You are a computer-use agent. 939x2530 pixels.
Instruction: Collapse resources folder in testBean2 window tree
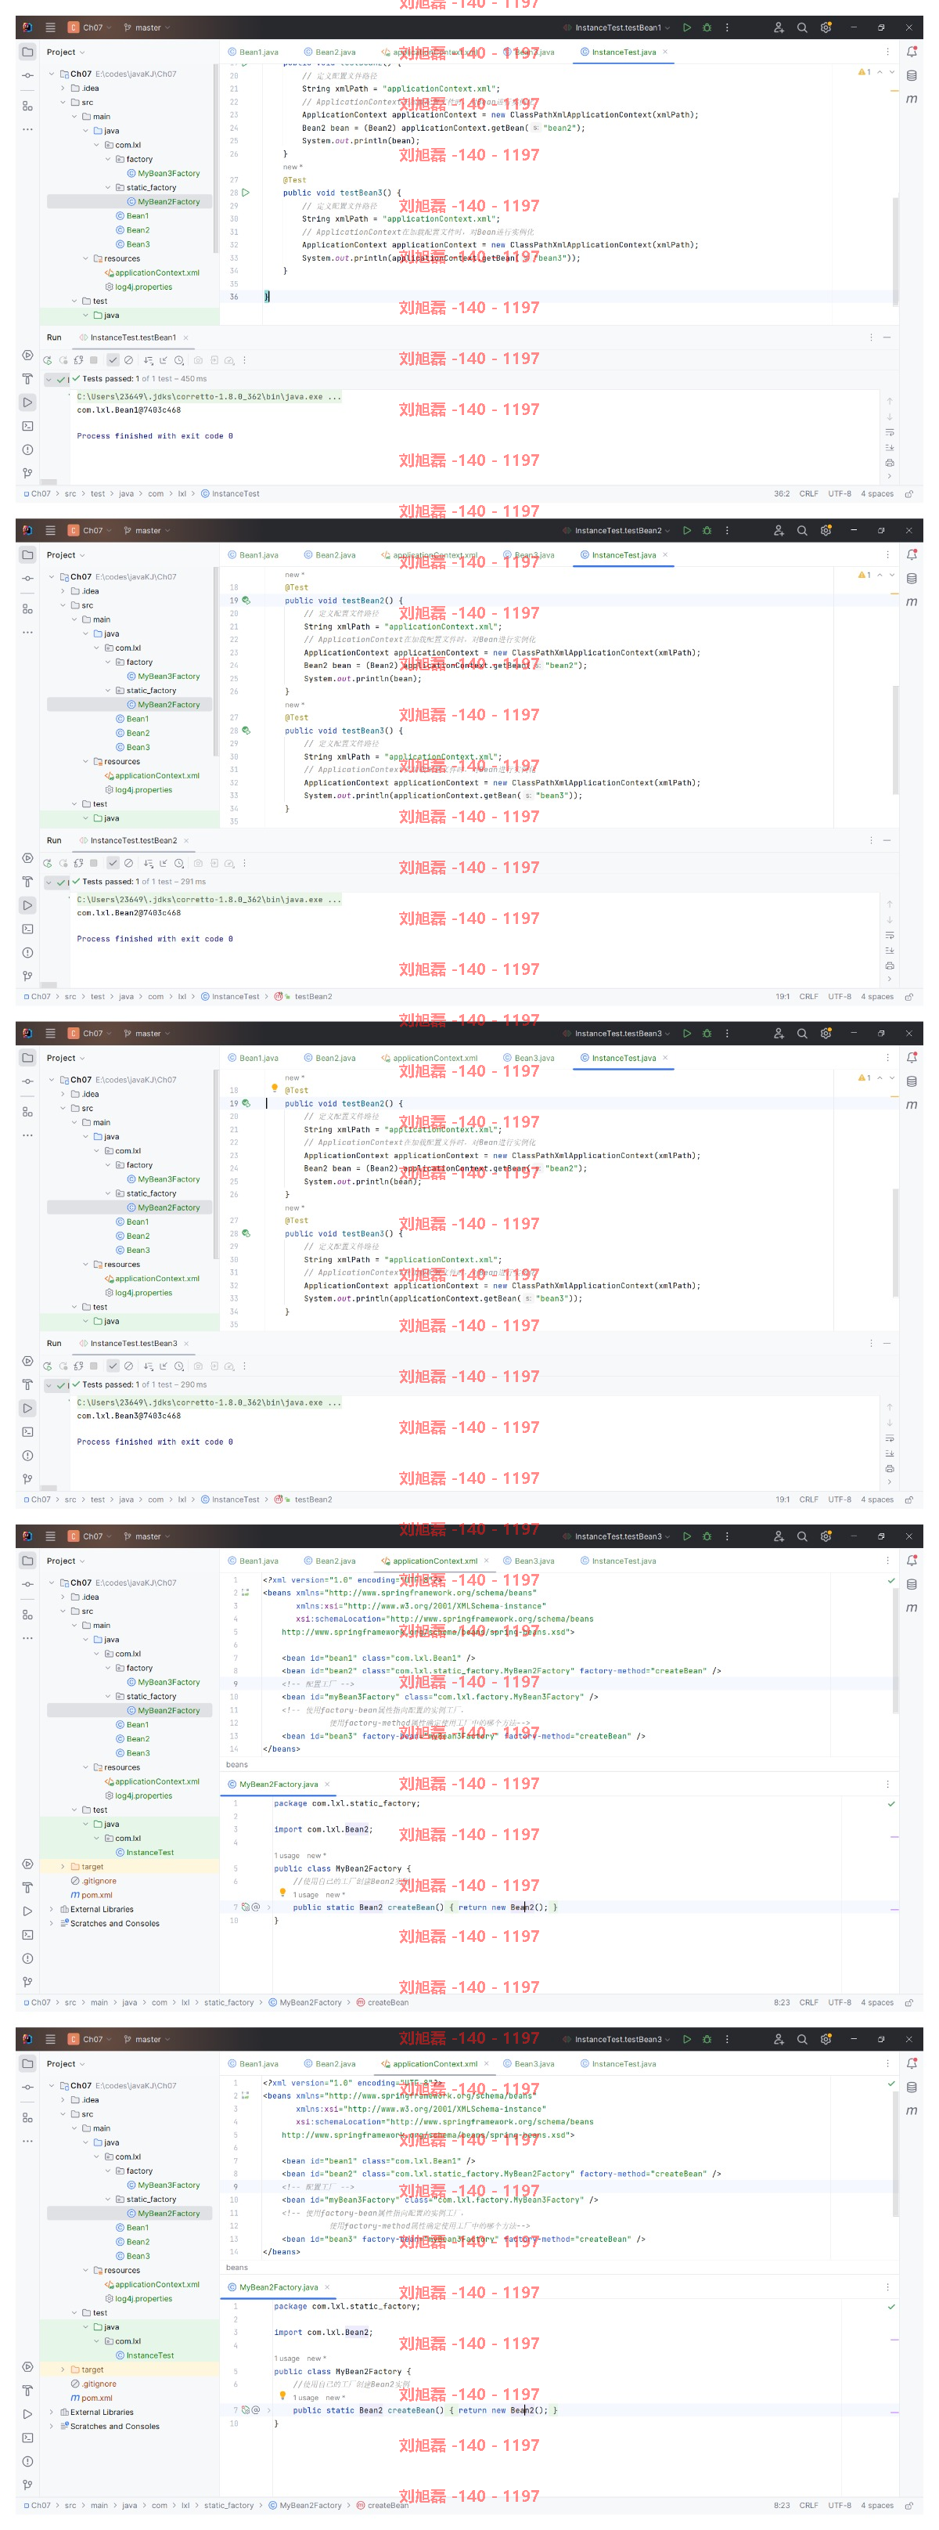click(86, 761)
